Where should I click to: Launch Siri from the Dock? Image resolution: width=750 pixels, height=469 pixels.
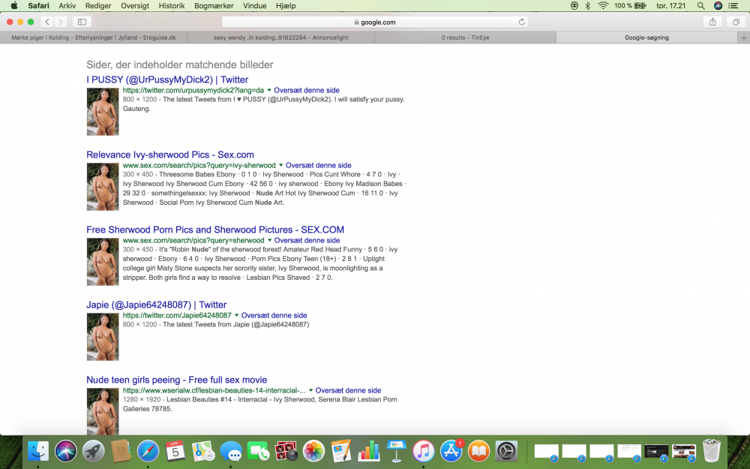(x=65, y=451)
